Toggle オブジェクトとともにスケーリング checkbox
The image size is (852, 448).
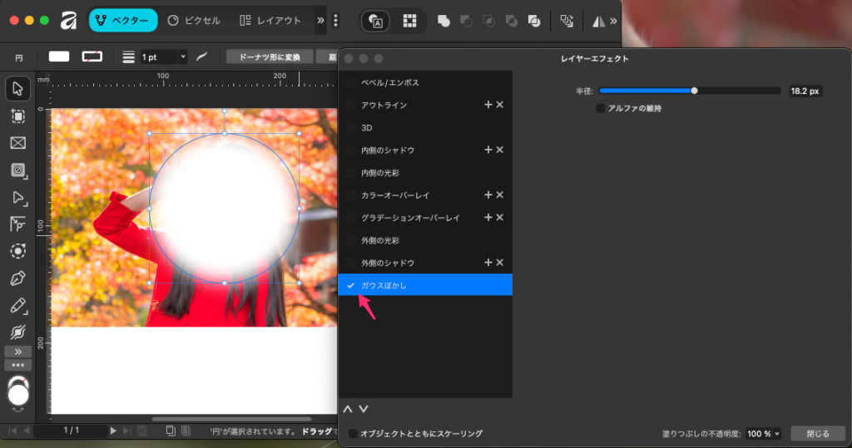click(x=353, y=434)
